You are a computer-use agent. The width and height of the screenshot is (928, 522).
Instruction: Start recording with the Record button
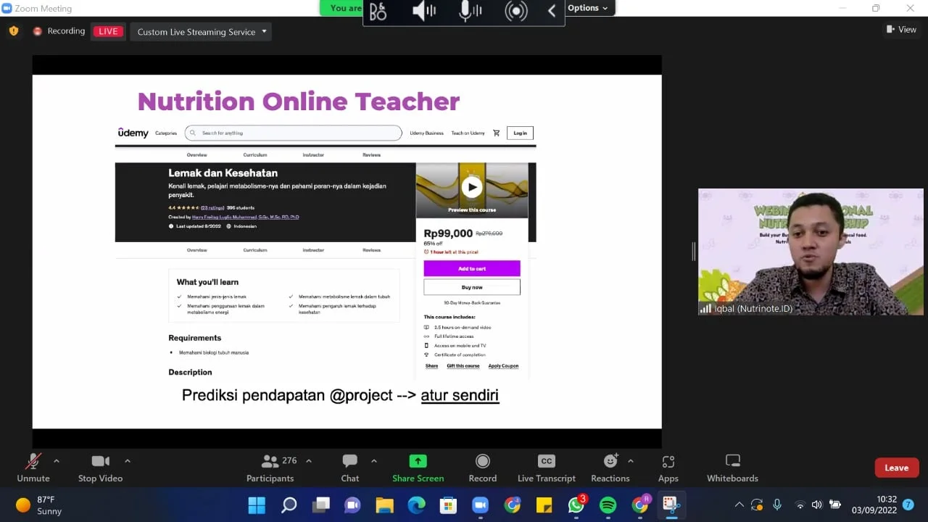(x=483, y=468)
